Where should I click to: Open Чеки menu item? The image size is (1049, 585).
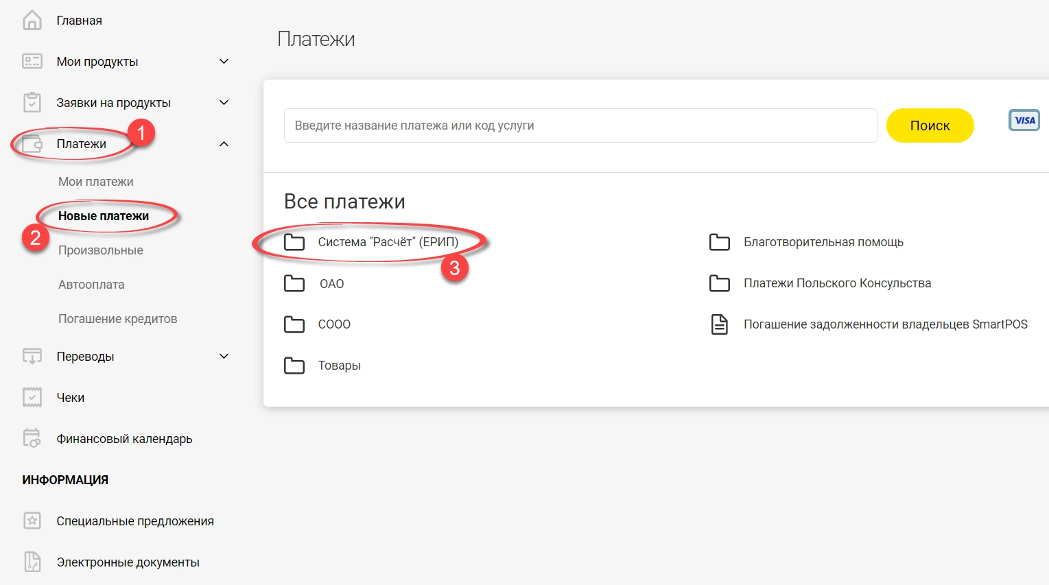[71, 398]
